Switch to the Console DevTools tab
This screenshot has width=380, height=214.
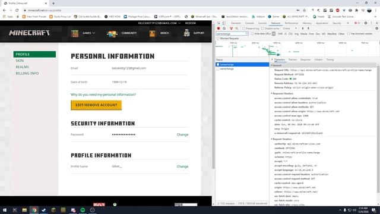tap(249, 23)
